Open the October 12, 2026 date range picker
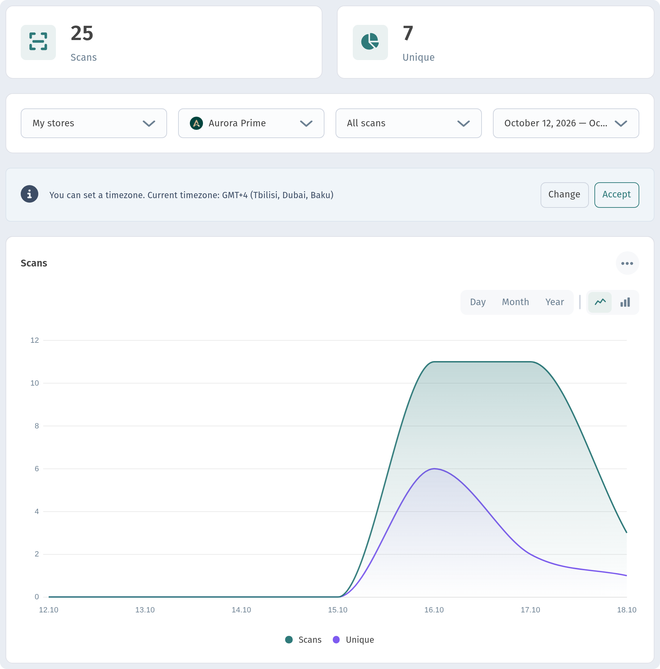 point(565,123)
